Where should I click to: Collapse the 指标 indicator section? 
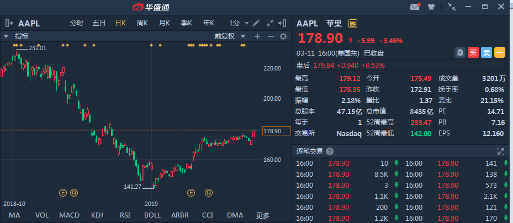[7, 36]
